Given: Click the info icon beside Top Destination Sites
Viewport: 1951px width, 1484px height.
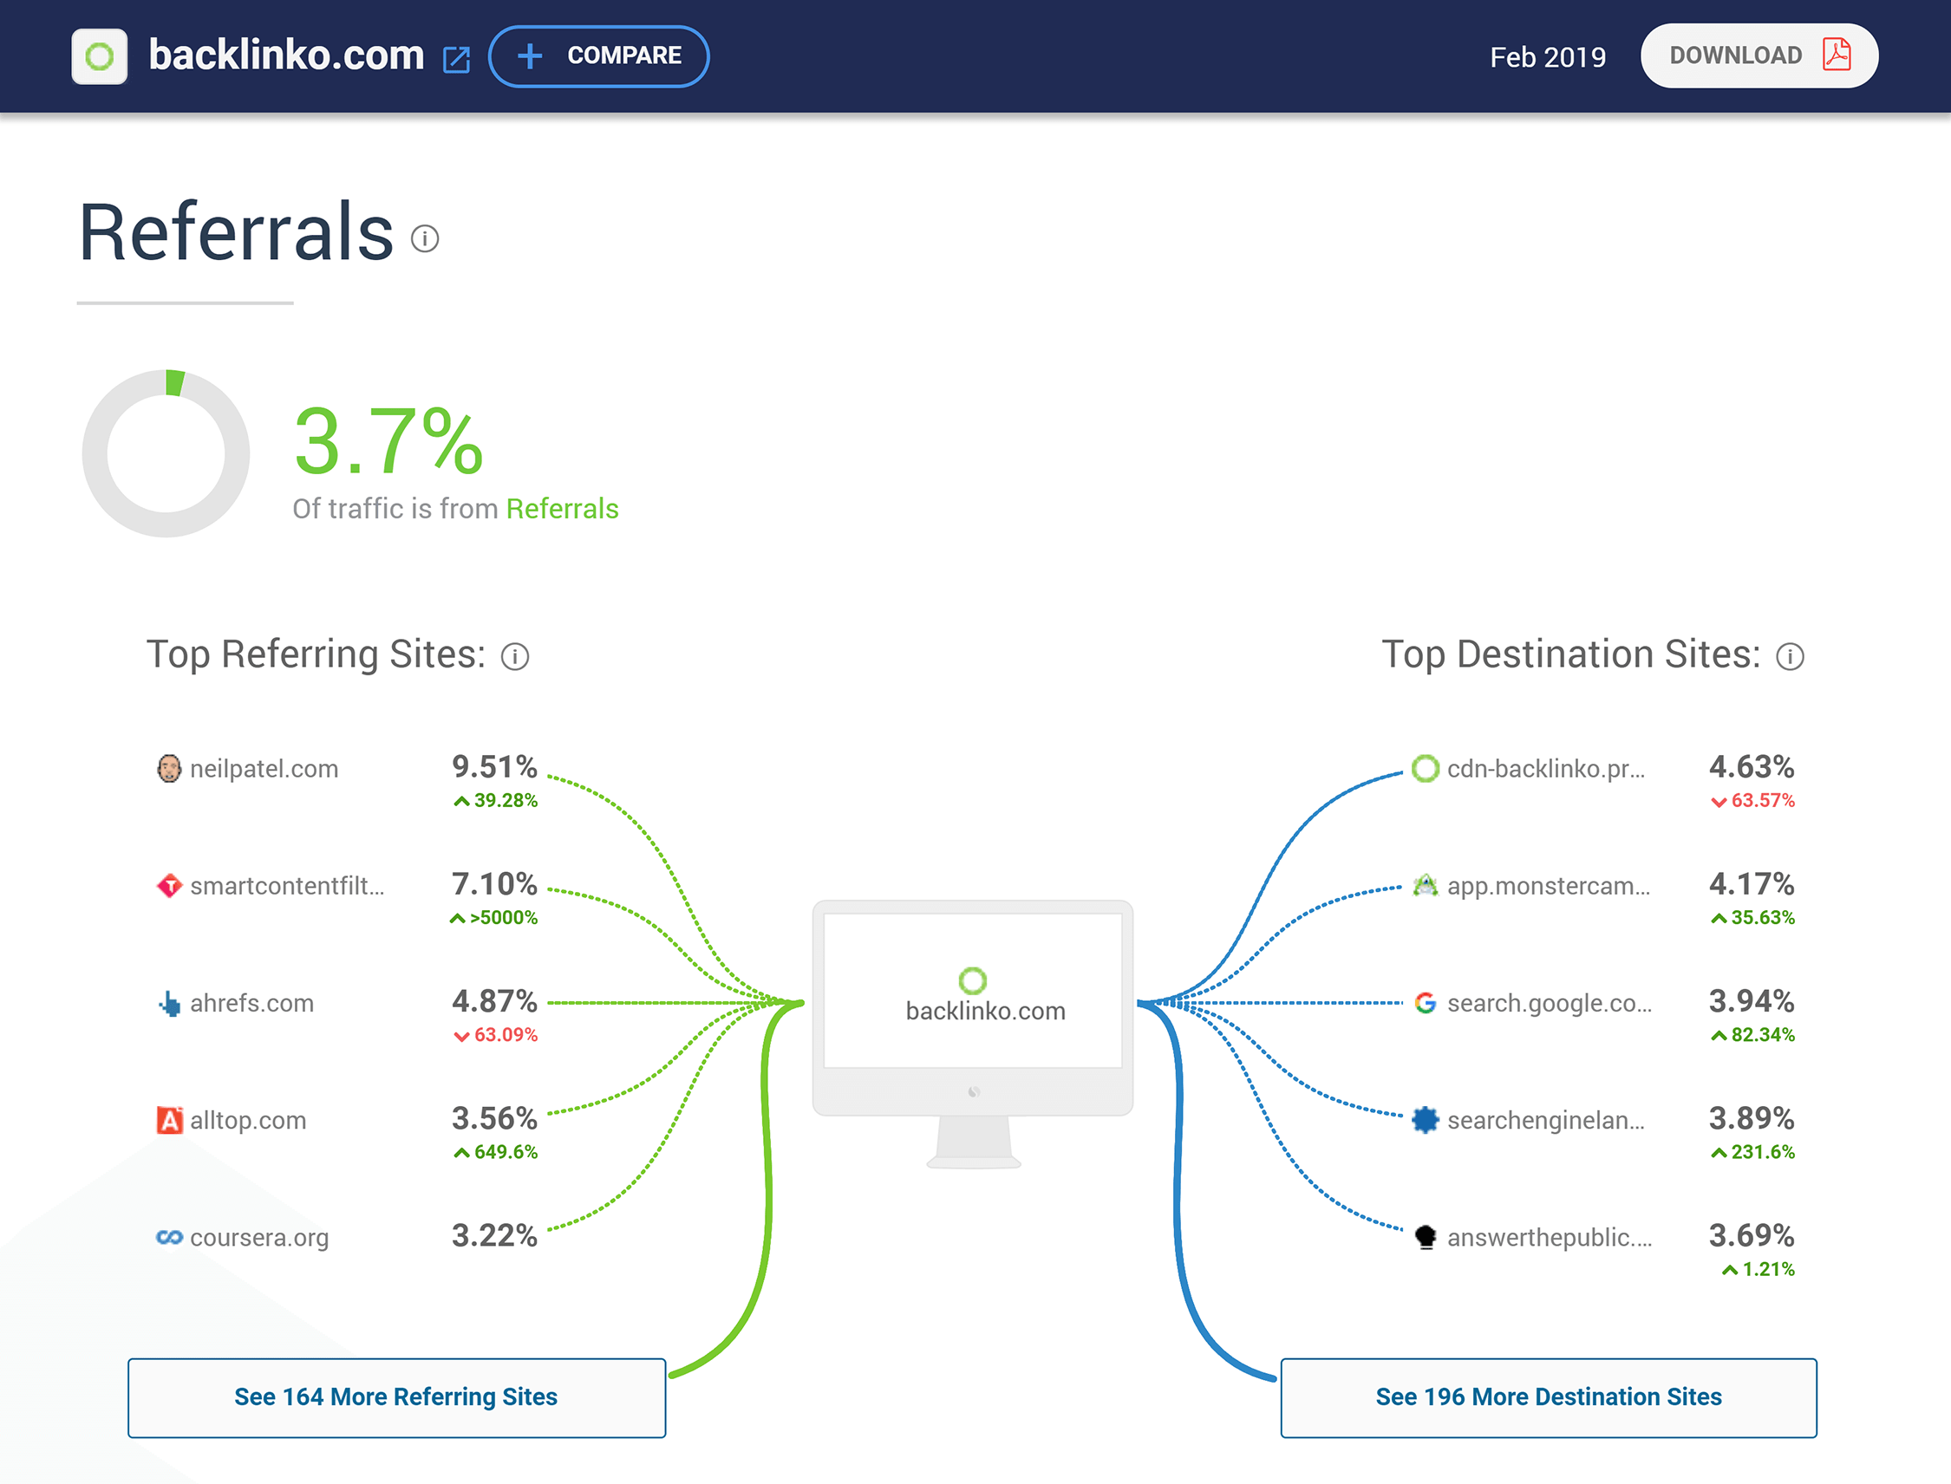Looking at the screenshot, I should pos(1790,656).
